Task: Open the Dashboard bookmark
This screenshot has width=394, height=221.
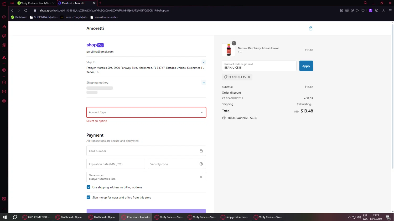Action: click(19, 17)
